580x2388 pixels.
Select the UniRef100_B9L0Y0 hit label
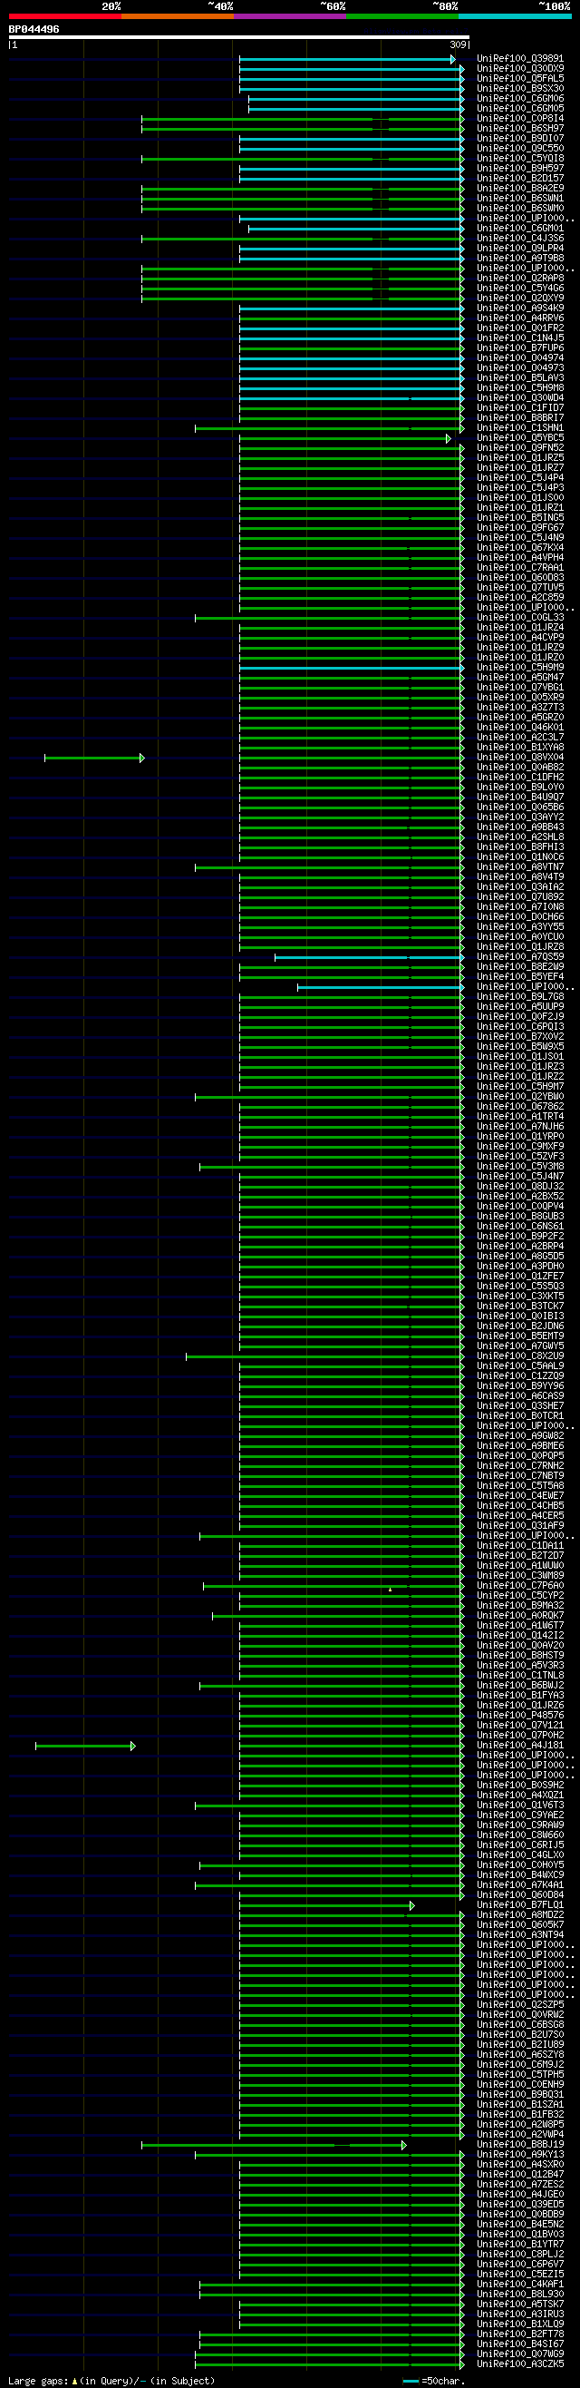coord(521,787)
